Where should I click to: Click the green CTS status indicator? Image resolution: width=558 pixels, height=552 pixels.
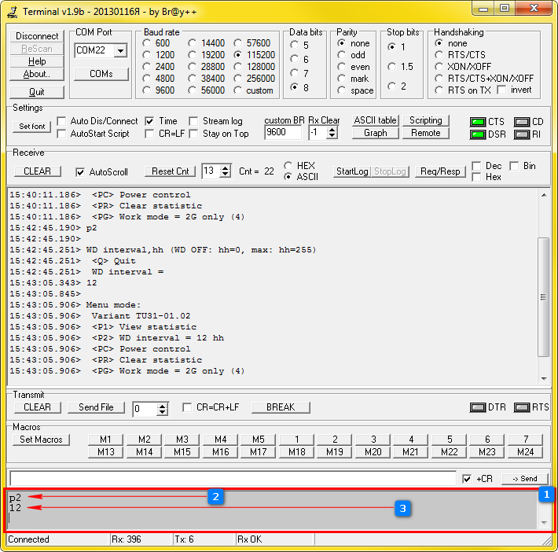tap(477, 122)
